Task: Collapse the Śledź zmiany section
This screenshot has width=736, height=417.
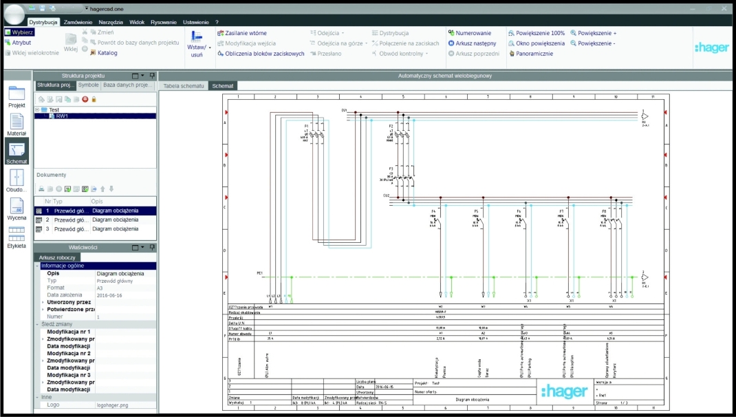Action: [37, 323]
